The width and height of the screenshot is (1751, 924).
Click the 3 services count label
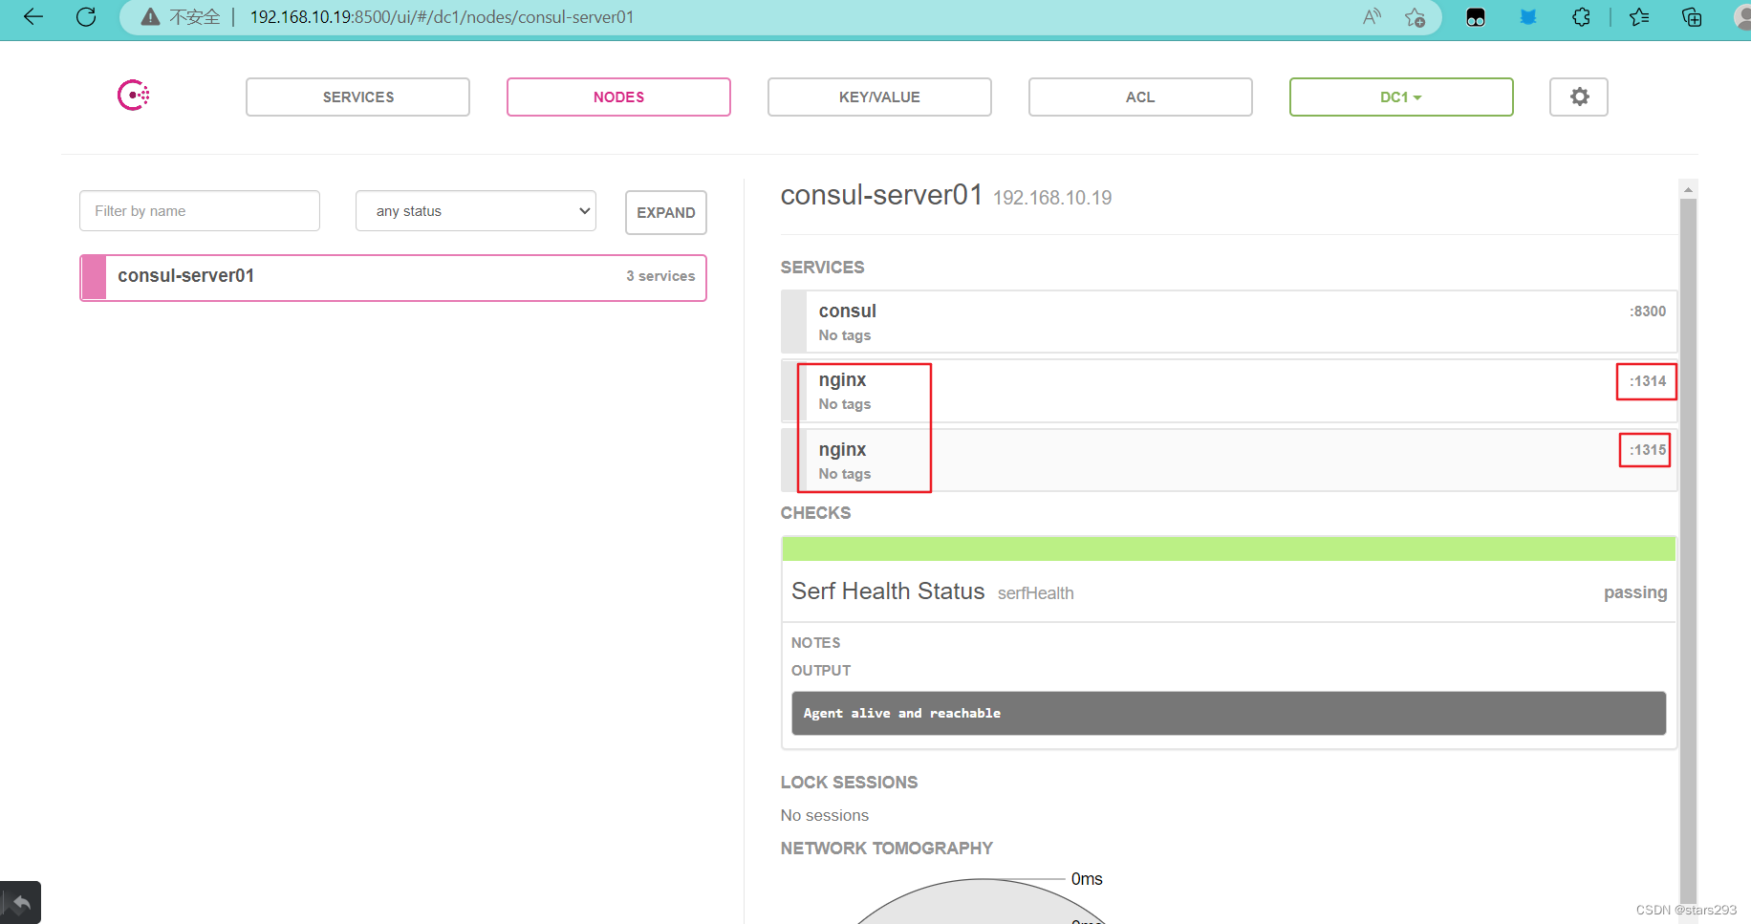(x=660, y=276)
